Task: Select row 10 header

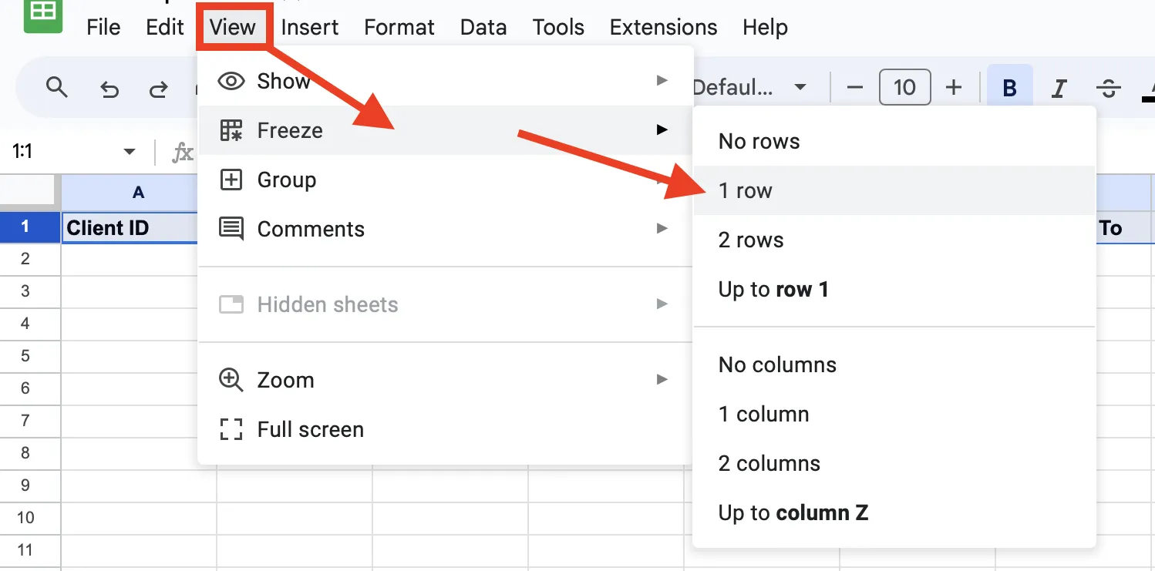Action: [30, 518]
